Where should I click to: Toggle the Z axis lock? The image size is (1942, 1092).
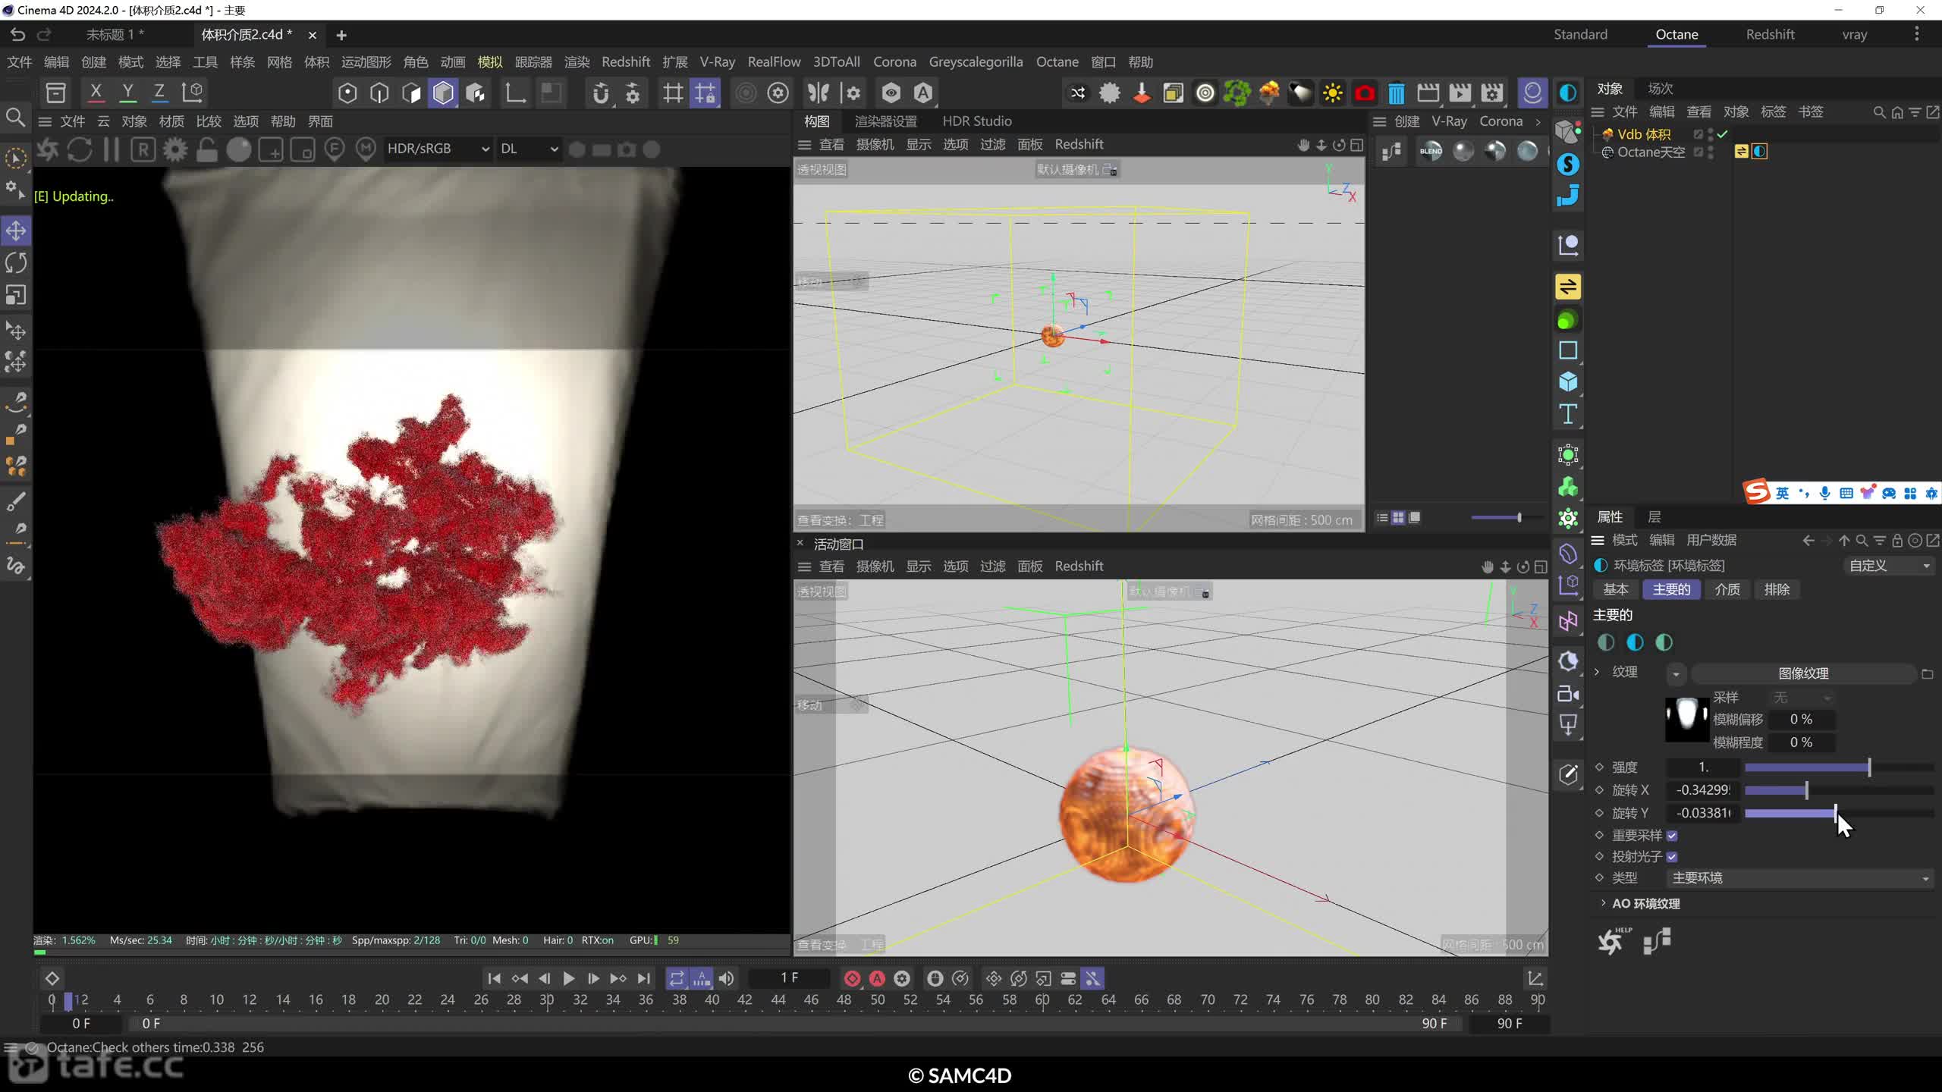[159, 93]
